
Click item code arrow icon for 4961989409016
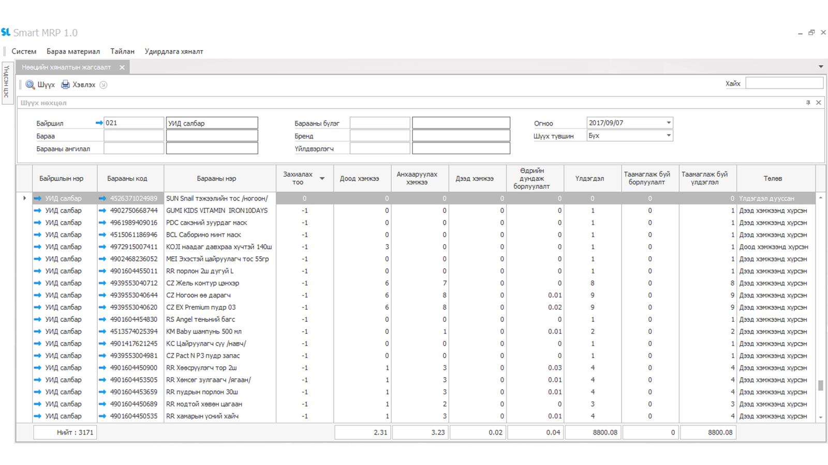point(102,223)
